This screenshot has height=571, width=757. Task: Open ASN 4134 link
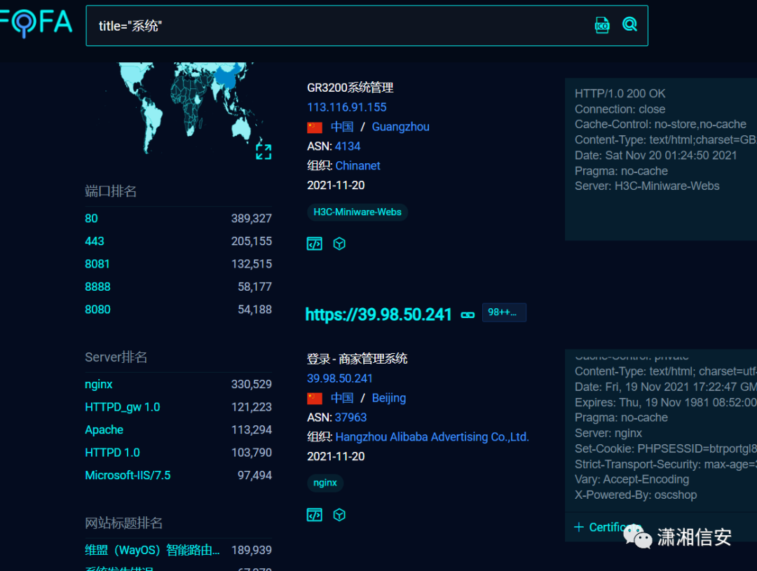coord(348,146)
